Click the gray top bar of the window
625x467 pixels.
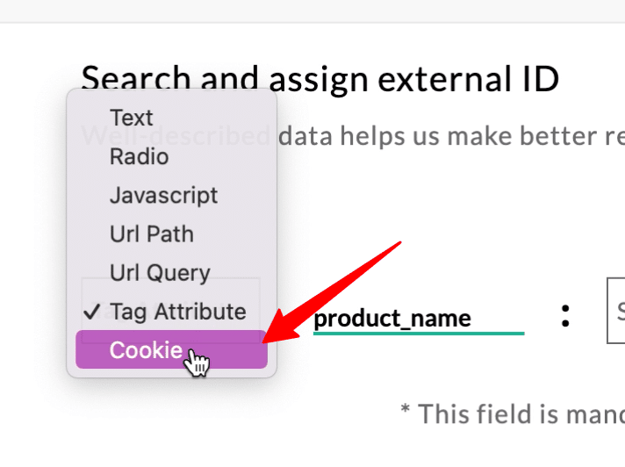click(x=312, y=11)
